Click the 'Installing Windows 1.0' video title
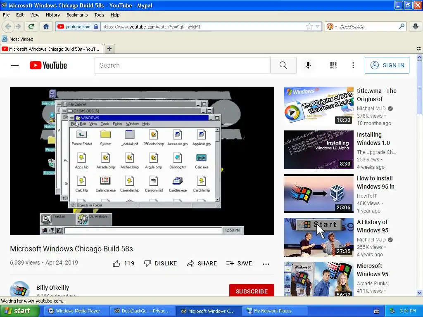This screenshot has width=423, height=317. (373, 139)
